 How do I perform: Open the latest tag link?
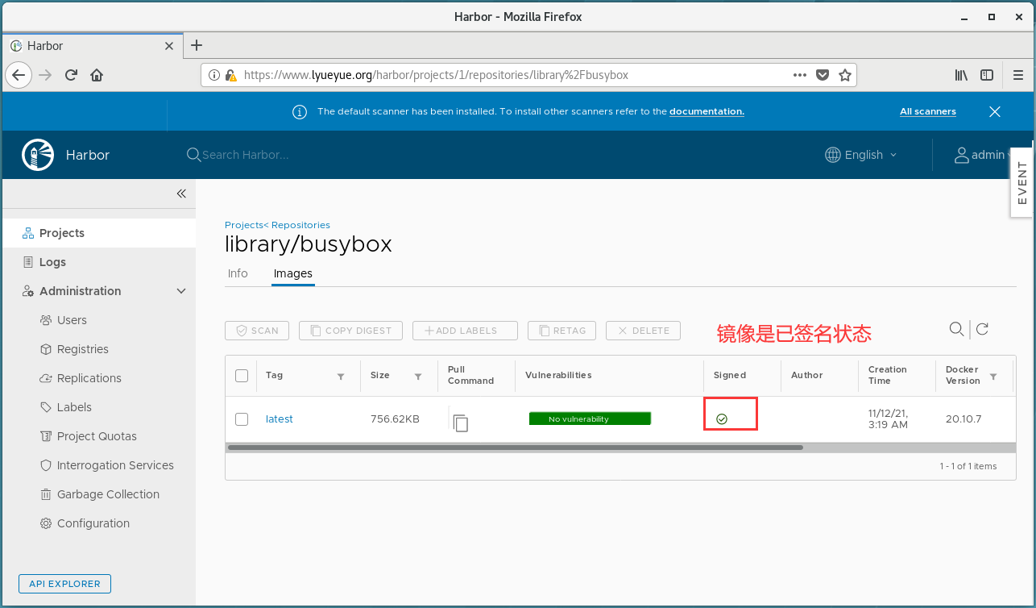tap(280, 419)
